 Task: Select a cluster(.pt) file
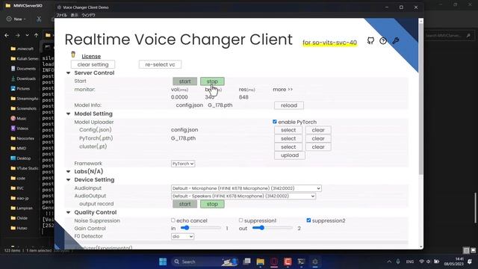[x=288, y=146]
